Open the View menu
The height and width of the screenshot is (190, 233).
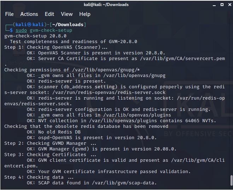point(67,14)
